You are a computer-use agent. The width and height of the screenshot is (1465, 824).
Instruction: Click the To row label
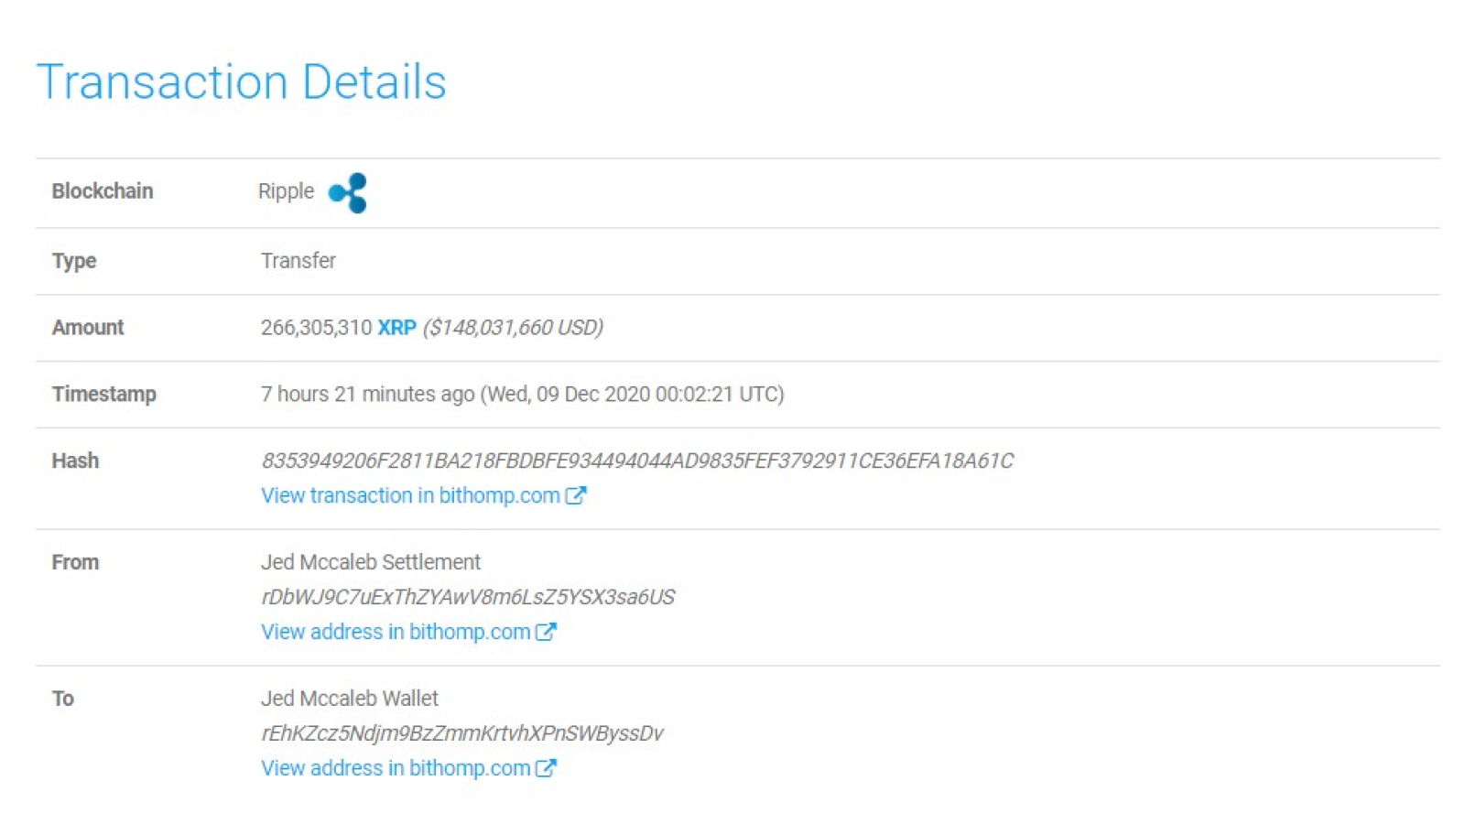(x=63, y=699)
